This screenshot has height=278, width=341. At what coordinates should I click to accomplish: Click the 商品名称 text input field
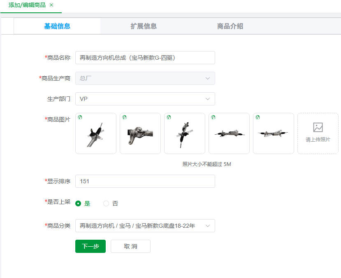145,58
